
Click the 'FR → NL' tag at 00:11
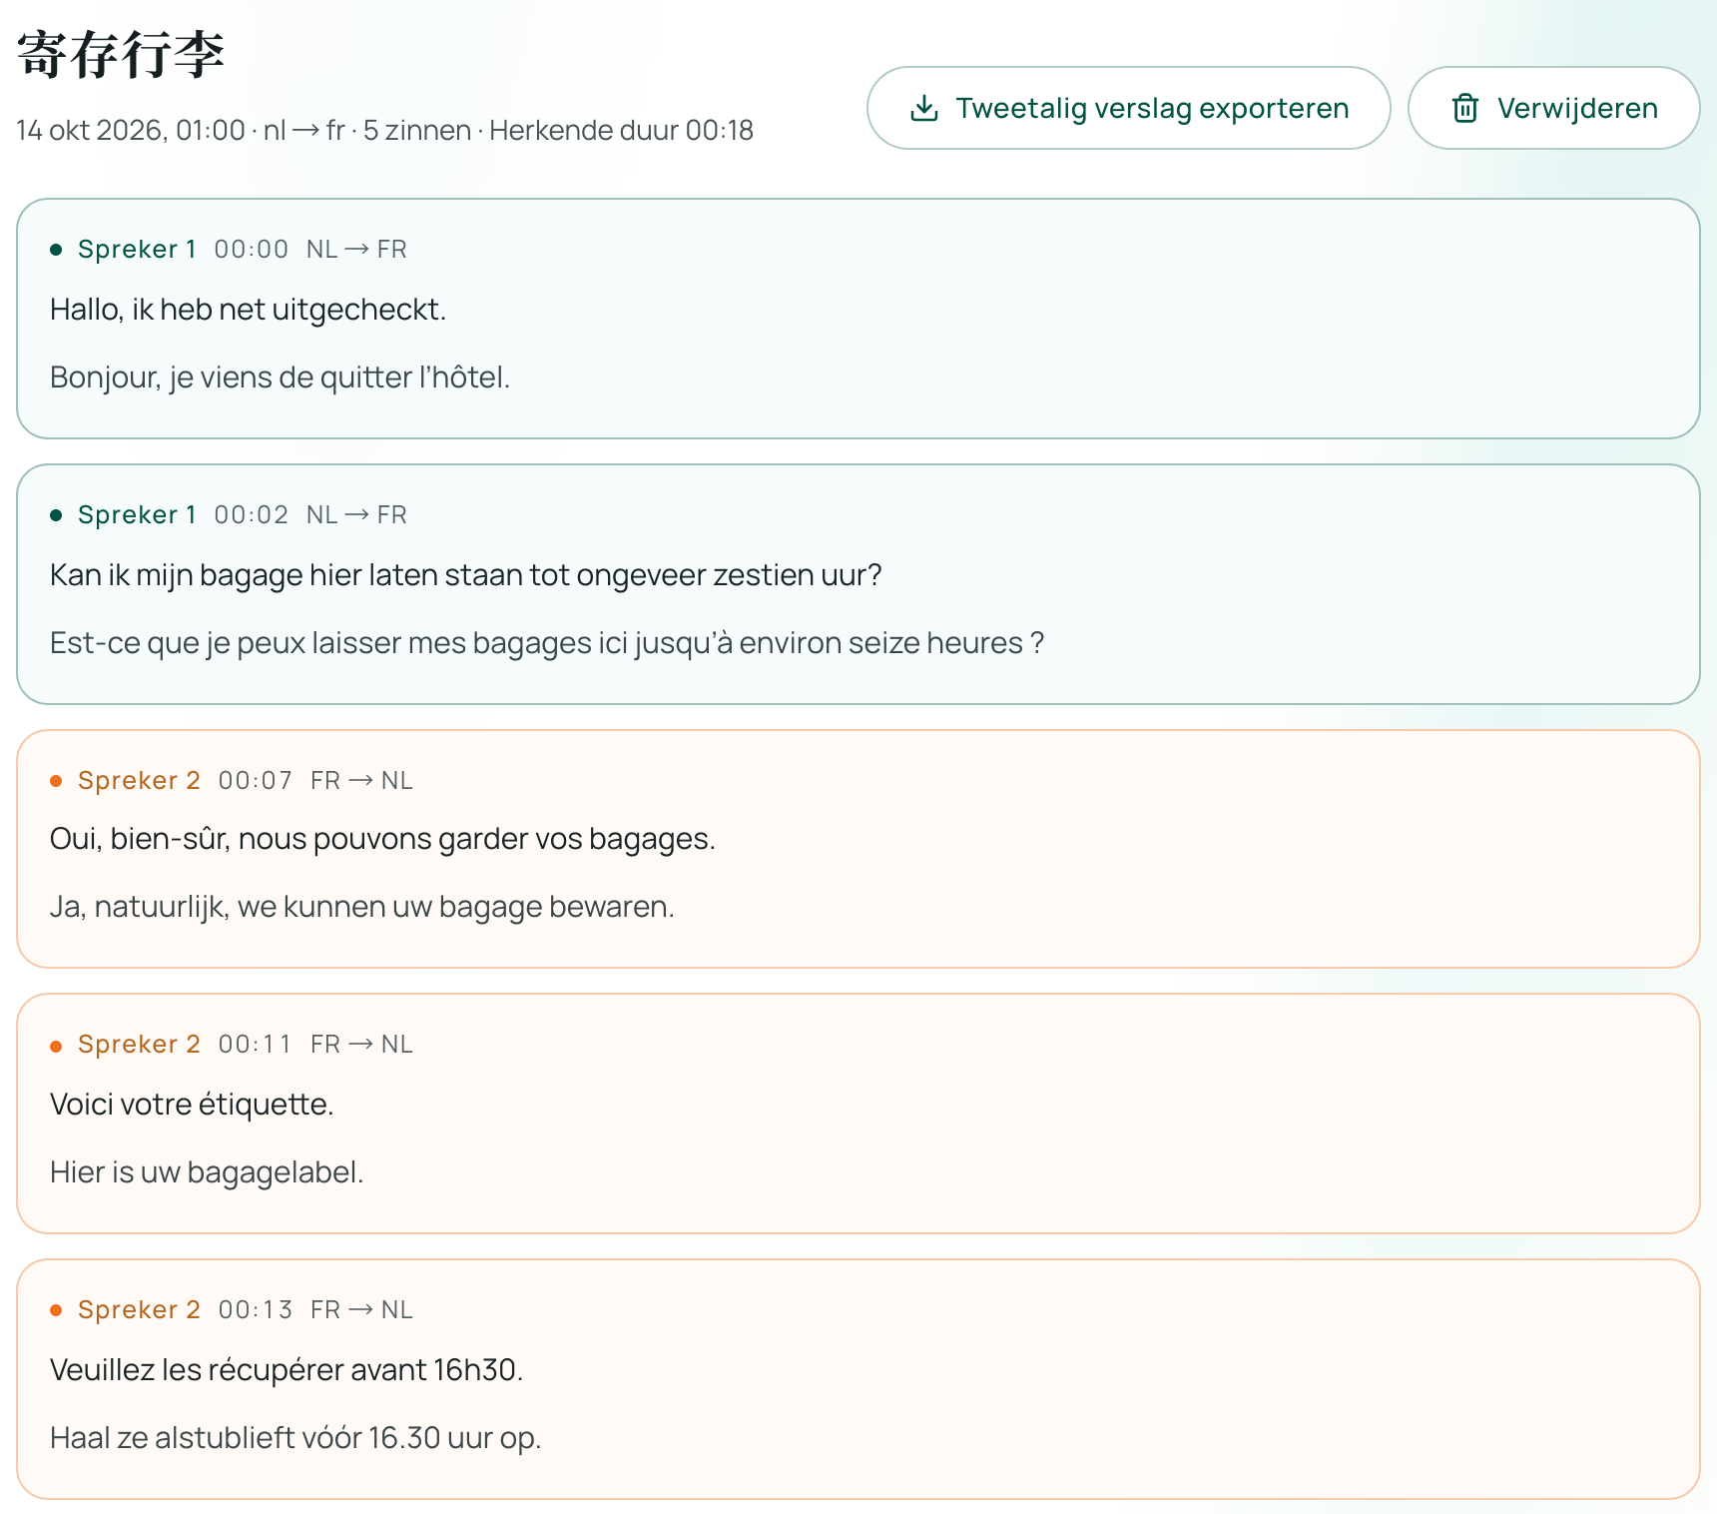coord(361,1045)
